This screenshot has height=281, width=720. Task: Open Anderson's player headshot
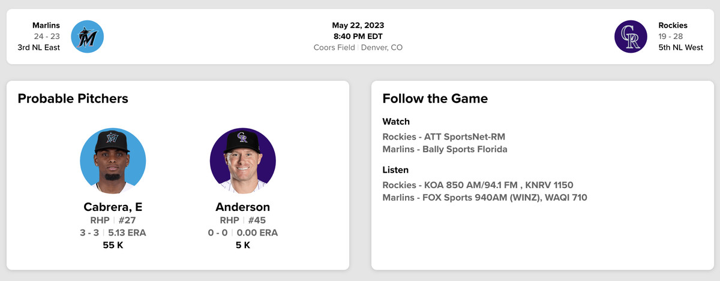click(x=242, y=161)
